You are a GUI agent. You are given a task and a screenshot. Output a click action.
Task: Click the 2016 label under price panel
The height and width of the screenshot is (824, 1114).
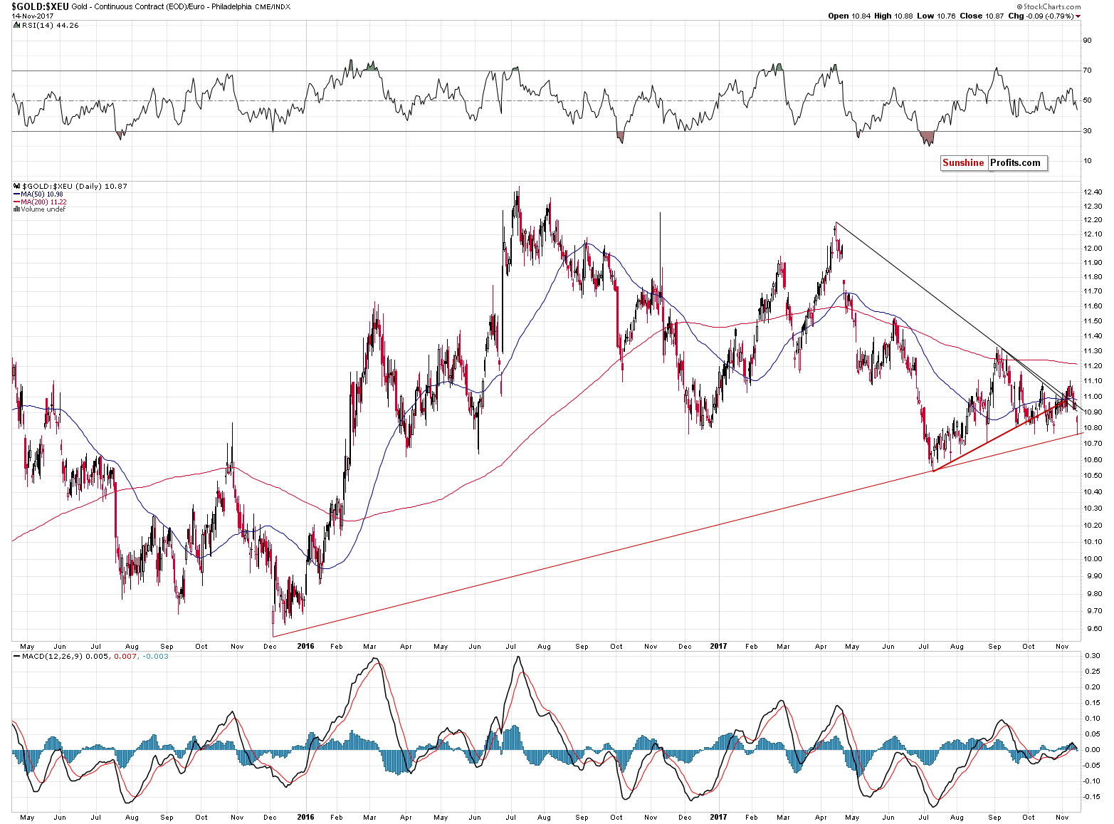(x=305, y=646)
